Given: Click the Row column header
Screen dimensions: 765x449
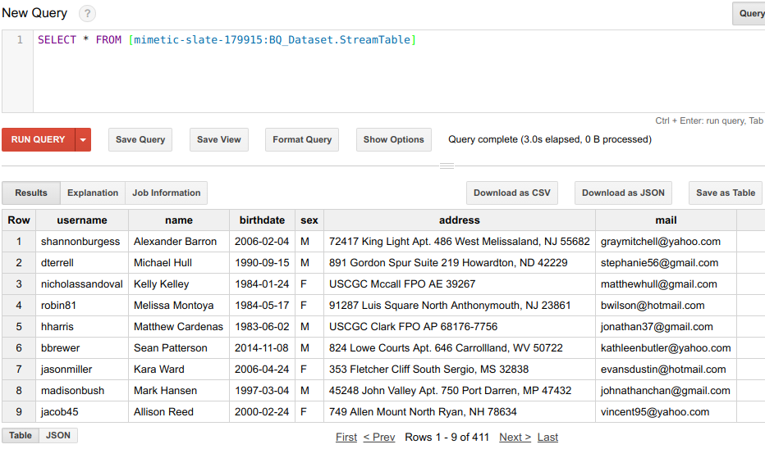Looking at the screenshot, I should [19, 220].
